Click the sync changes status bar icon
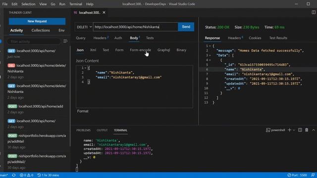 tap(14, 175)
